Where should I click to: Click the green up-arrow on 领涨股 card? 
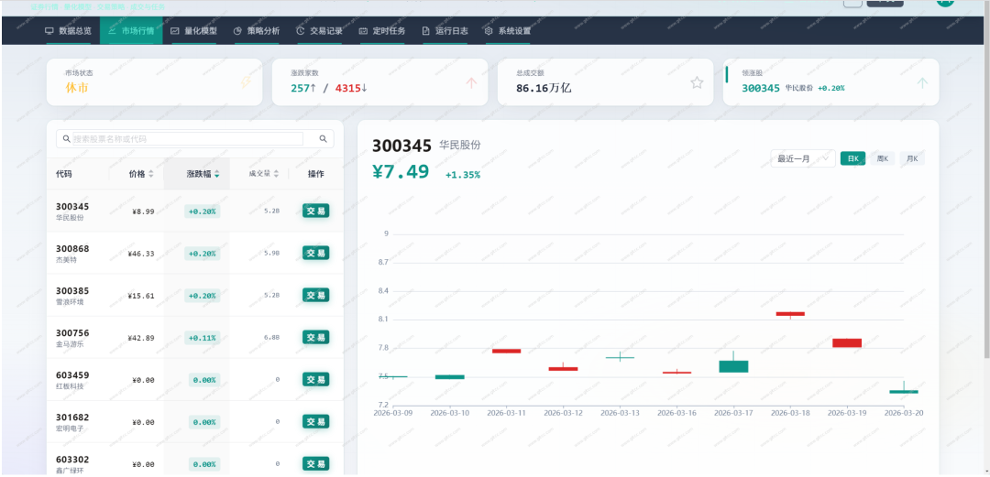(922, 82)
